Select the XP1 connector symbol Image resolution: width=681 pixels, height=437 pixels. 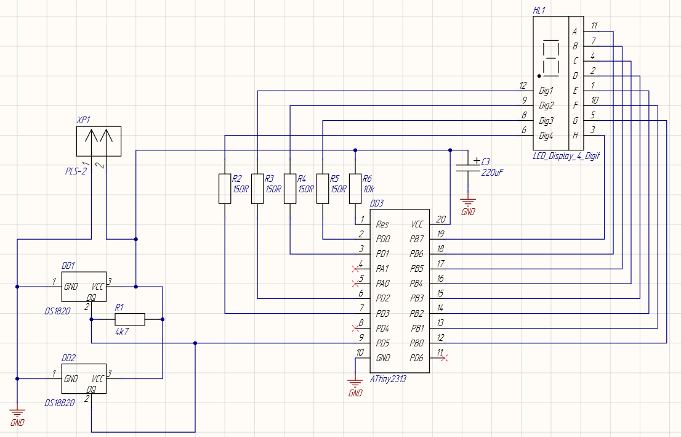(x=99, y=141)
